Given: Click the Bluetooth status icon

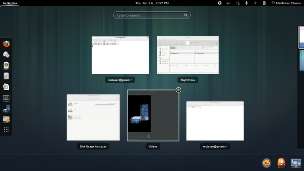Looking at the screenshot, I should [x=246, y=3].
